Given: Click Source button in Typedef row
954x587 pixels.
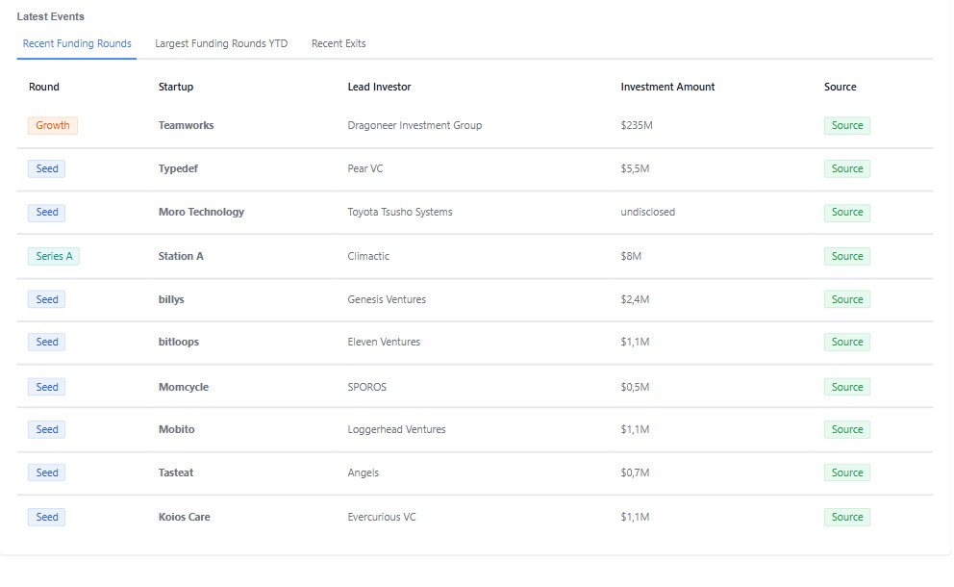Looking at the screenshot, I should (847, 168).
